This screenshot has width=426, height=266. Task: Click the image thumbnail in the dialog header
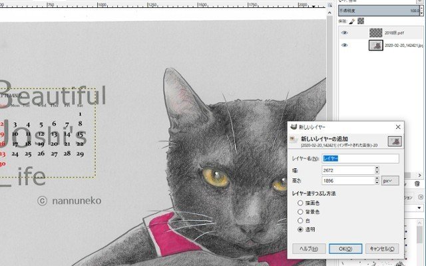click(x=395, y=141)
